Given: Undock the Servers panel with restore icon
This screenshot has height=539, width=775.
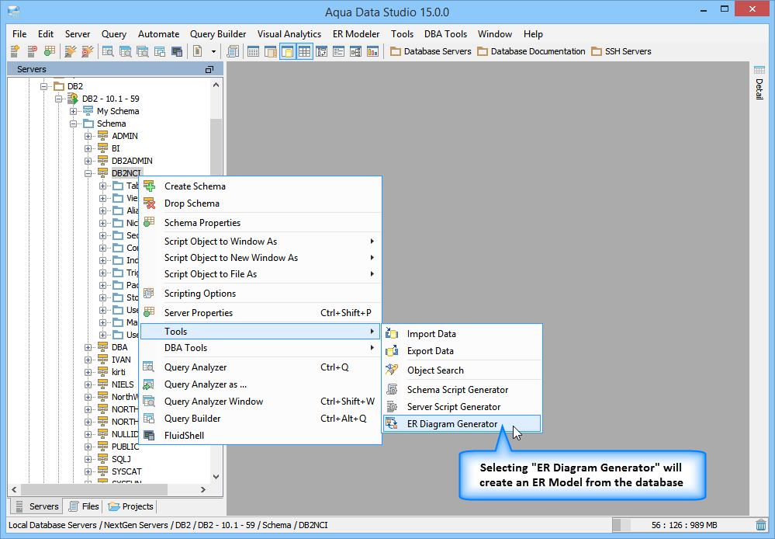Looking at the screenshot, I should point(209,69).
